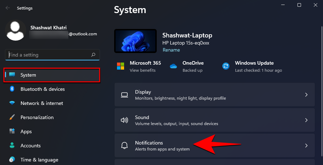The width and height of the screenshot is (323, 165).
Task: Click the Microsoft 365 logo icon
Action: [x=121, y=66]
